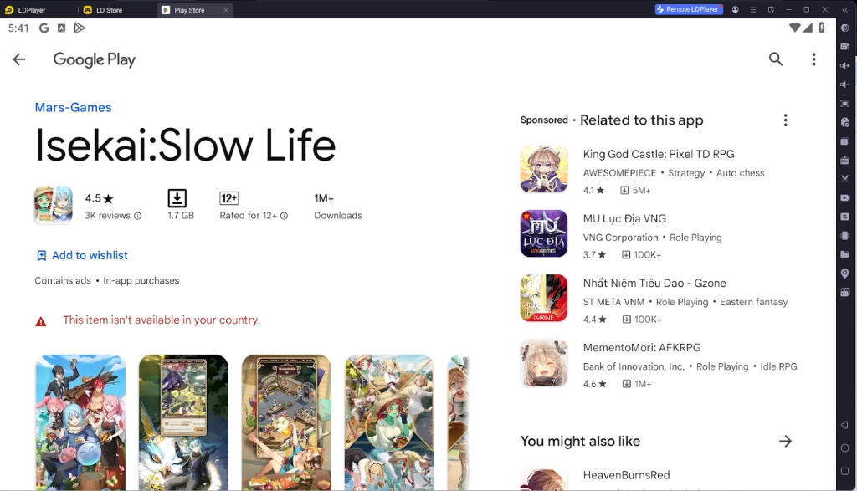Open MU Lục Địa VNG app icon

pyautogui.click(x=544, y=233)
